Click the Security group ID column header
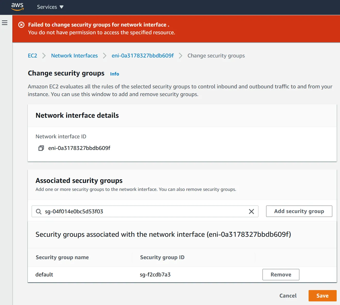340x305 pixels. coord(162,257)
